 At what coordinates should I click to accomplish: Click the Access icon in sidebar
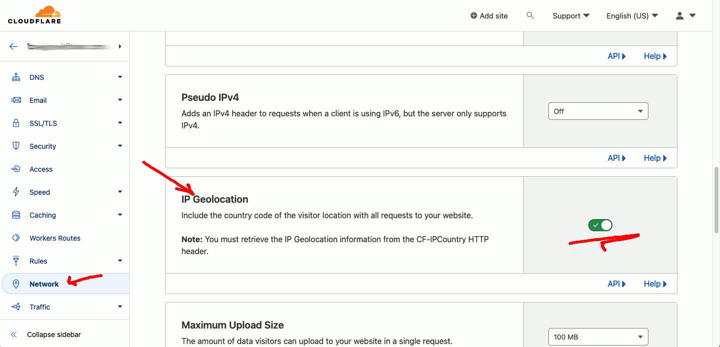click(16, 169)
